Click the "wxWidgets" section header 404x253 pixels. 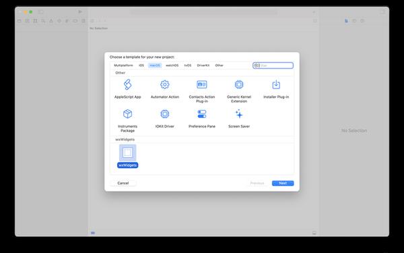[125, 140]
